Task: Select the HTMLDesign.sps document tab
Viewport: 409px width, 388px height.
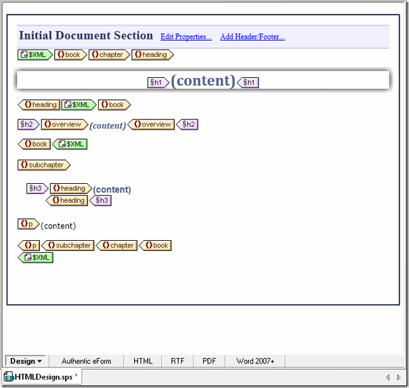Action: click(x=42, y=376)
